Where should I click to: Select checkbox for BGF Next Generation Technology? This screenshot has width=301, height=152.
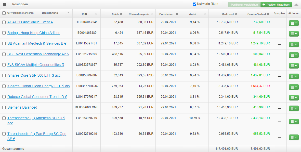(x=4, y=54)
